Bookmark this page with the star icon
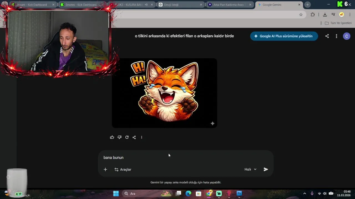 pos(301,15)
